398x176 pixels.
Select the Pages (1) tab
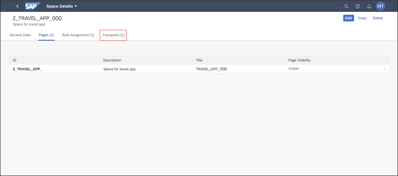[x=46, y=35]
